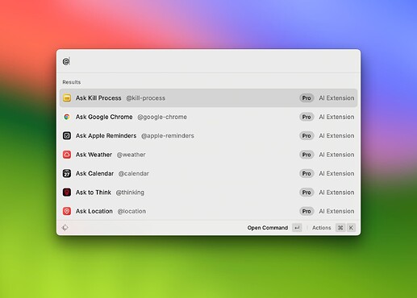417x298 pixels.
Task: Click the Ask to Think icon
Action: click(67, 192)
